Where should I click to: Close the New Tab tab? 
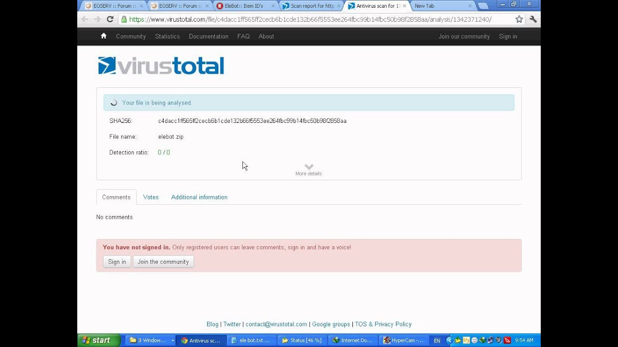tap(470, 6)
